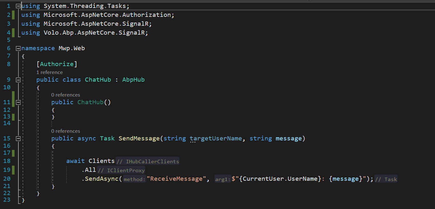Click the Authorize attribute name
Screen dimensions: 435x209
(x=56, y=64)
